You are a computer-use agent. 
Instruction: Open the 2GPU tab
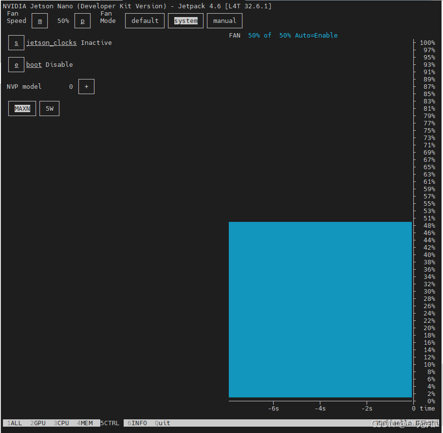point(38,423)
